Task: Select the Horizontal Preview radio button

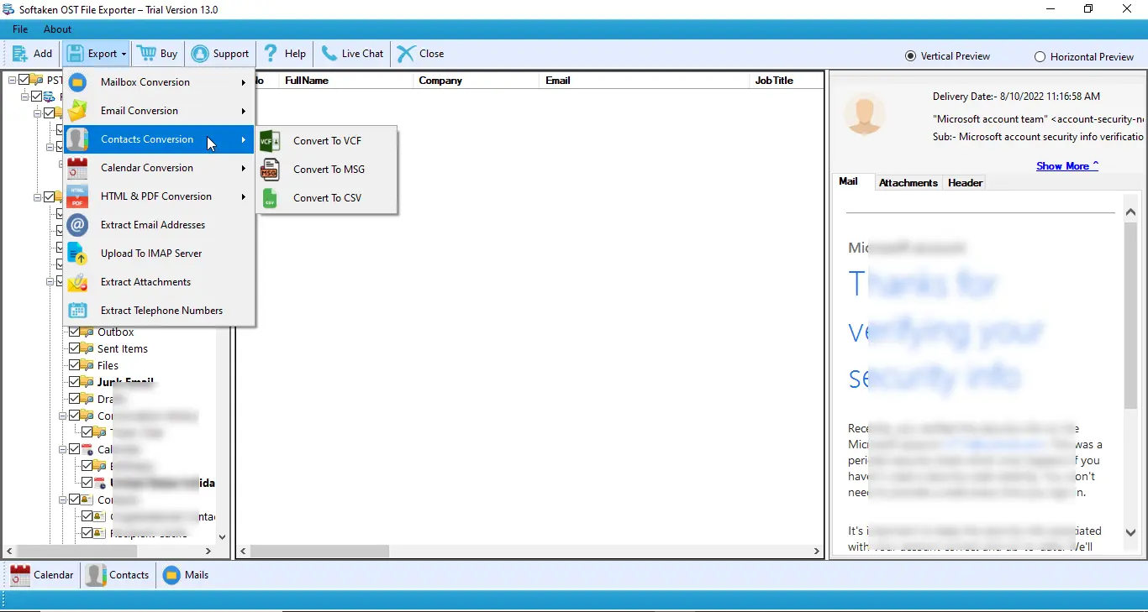Action: [x=1039, y=56]
